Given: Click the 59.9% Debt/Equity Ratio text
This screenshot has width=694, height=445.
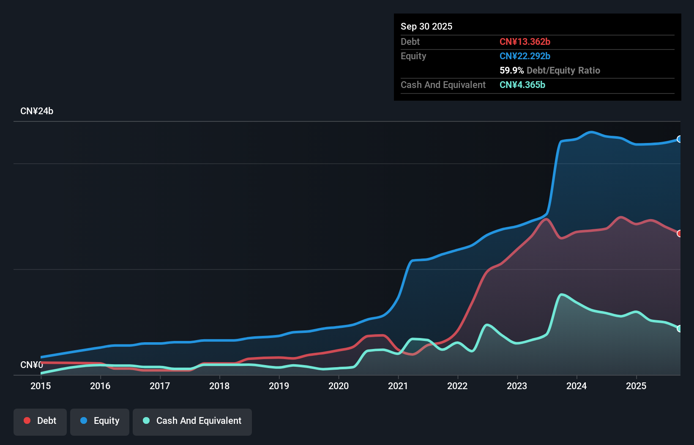Looking at the screenshot, I should pyautogui.click(x=550, y=70).
